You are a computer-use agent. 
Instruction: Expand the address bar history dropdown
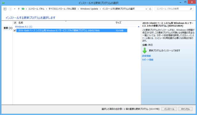coord(146,9)
